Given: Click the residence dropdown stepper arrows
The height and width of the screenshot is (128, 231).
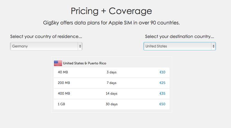Looking at the screenshot, I should [80, 46].
